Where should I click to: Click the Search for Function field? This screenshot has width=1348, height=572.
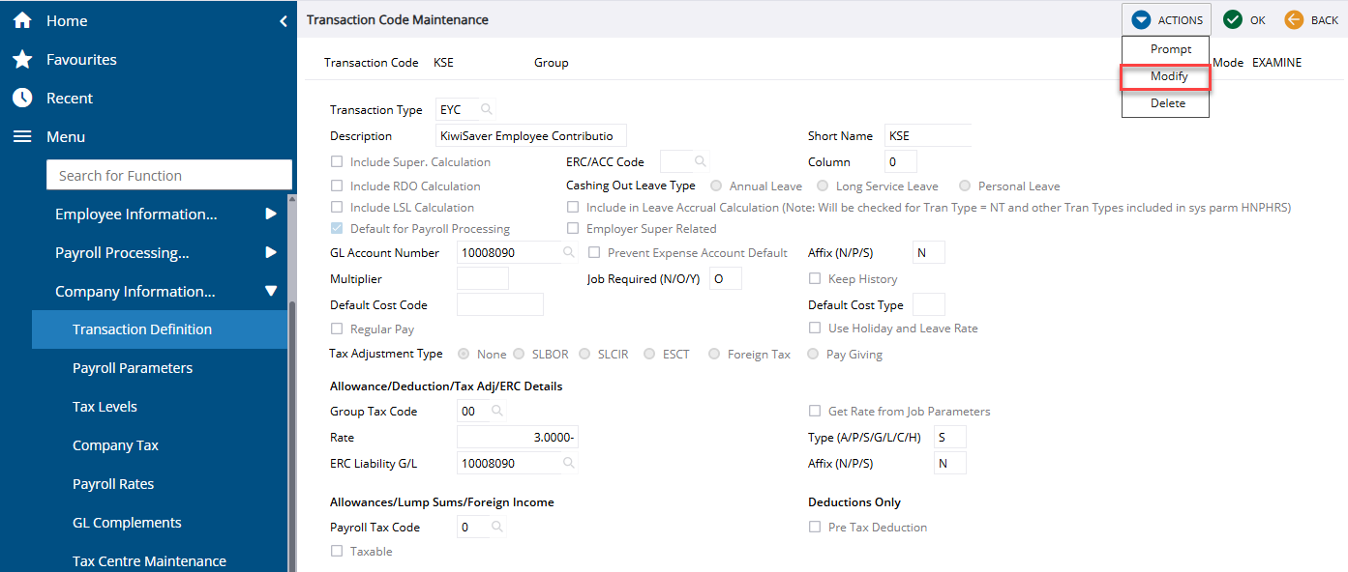pos(169,176)
